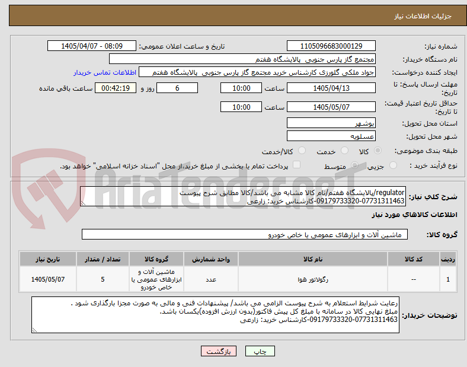Click the کد کالا column header

[414, 259]
